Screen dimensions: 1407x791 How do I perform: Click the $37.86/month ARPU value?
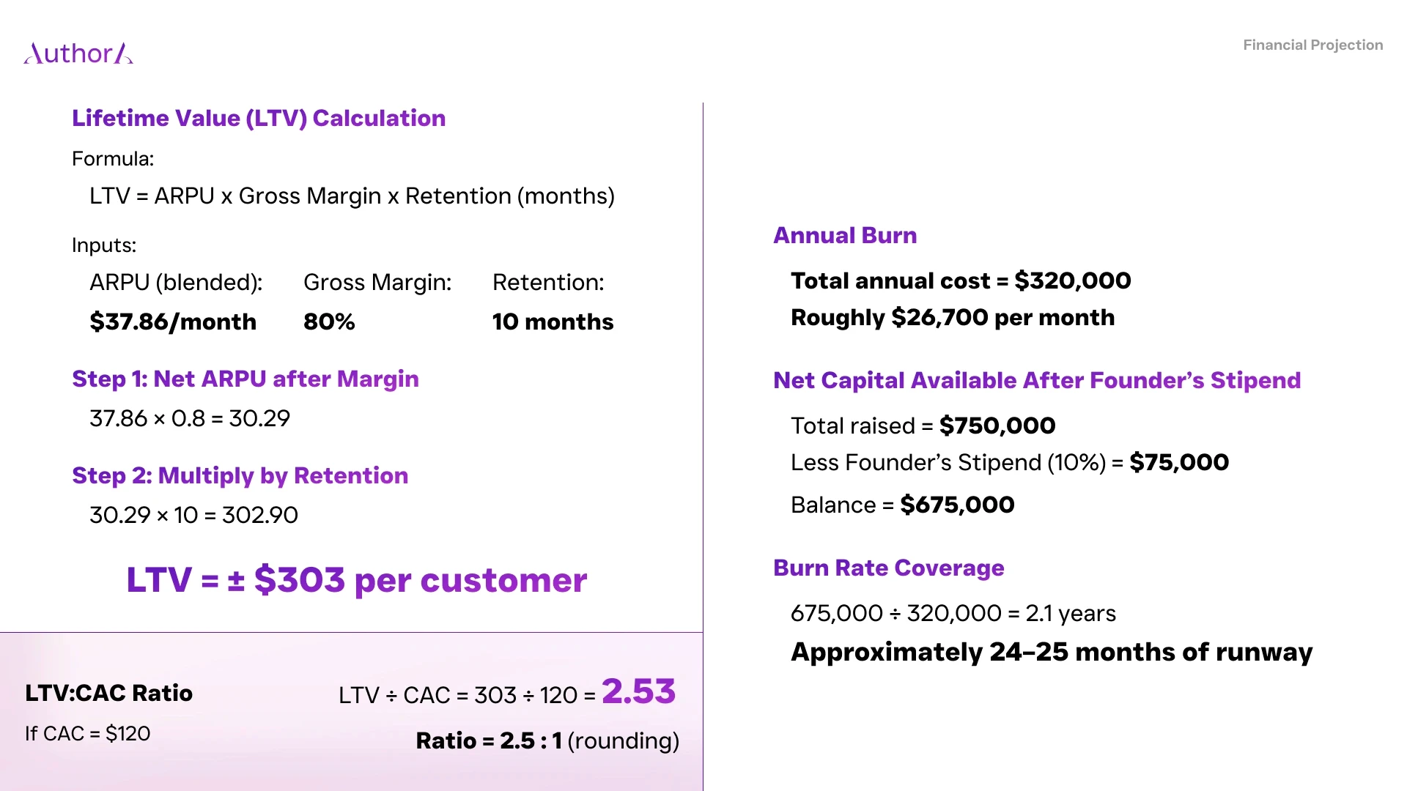click(x=173, y=322)
